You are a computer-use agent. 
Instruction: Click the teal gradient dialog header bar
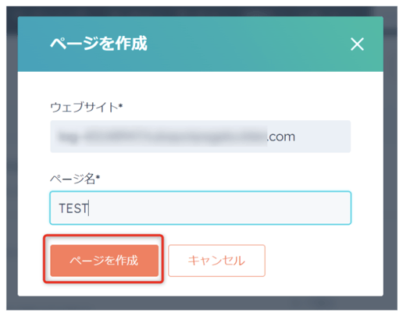point(201,44)
